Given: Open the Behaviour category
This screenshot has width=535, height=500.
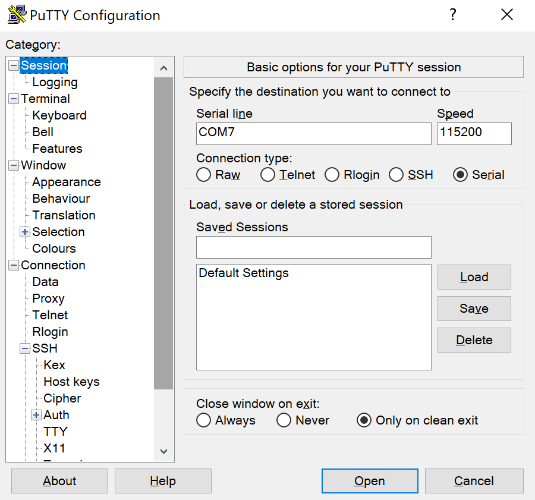Looking at the screenshot, I should [61, 199].
